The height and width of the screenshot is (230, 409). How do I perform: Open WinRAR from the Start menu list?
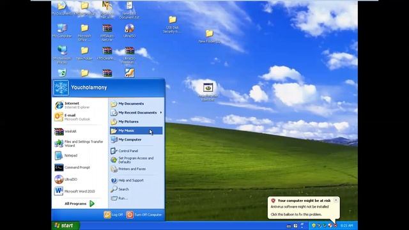tap(80, 132)
